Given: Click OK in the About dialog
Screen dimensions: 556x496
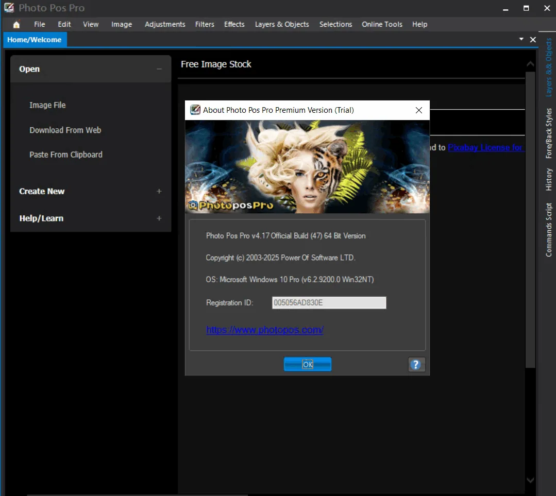Looking at the screenshot, I should point(308,364).
